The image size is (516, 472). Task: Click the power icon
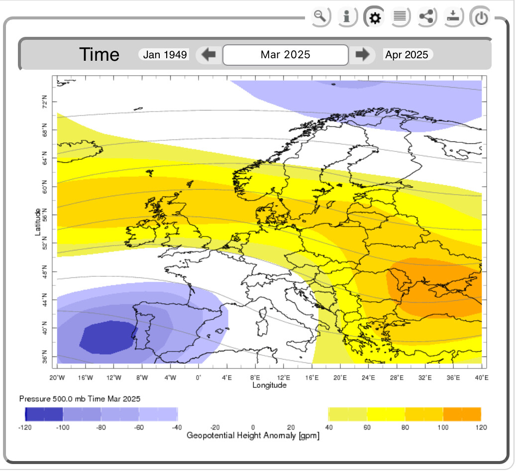(481, 17)
